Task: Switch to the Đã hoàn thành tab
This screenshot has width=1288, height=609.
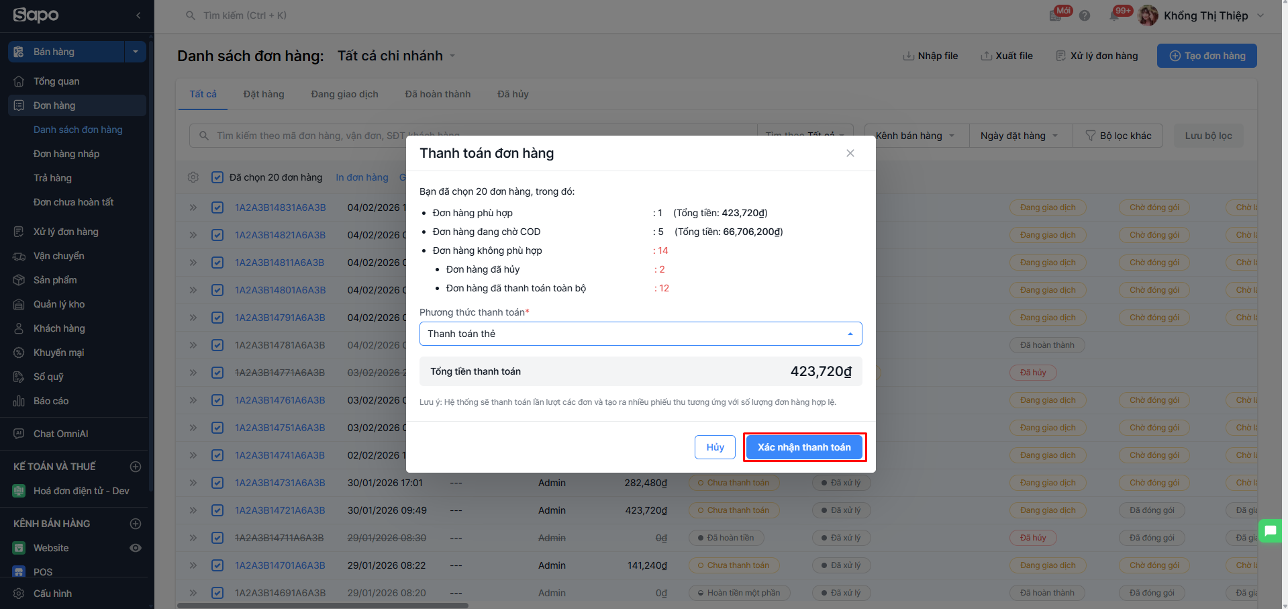Action: click(438, 94)
